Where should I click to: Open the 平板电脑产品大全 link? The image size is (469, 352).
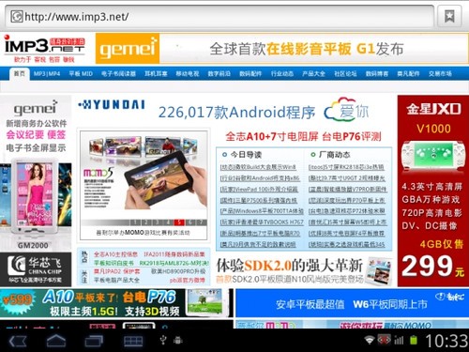pyautogui.click(x=116, y=280)
